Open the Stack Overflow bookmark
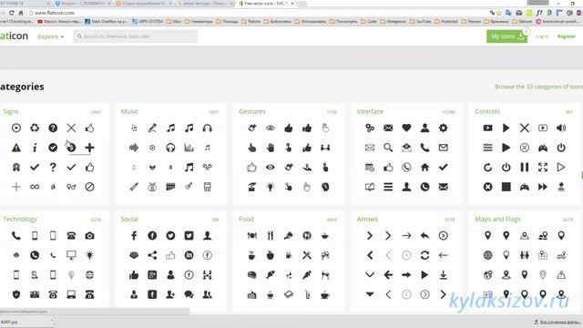Image resolution: width=583 pixels, height=328 pixels. 106,22
